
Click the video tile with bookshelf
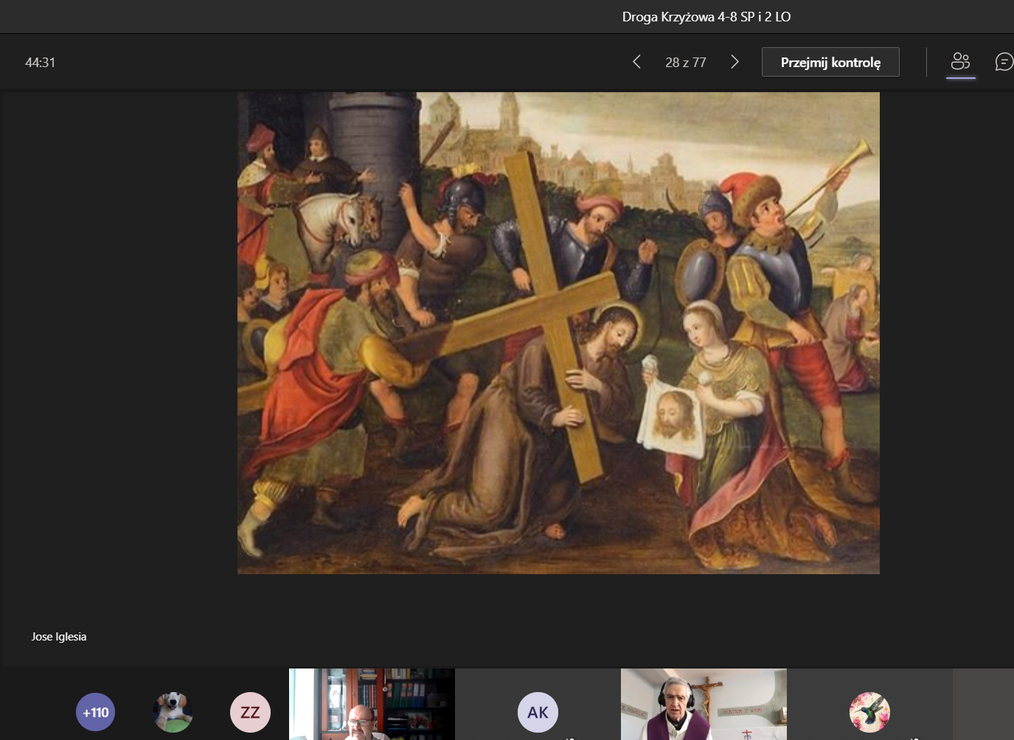point(372,704)
